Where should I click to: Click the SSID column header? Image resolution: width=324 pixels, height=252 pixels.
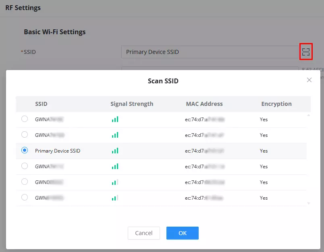(x=41, y=104)
